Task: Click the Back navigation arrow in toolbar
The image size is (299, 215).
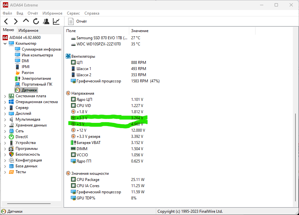Action: pos(6,21)
